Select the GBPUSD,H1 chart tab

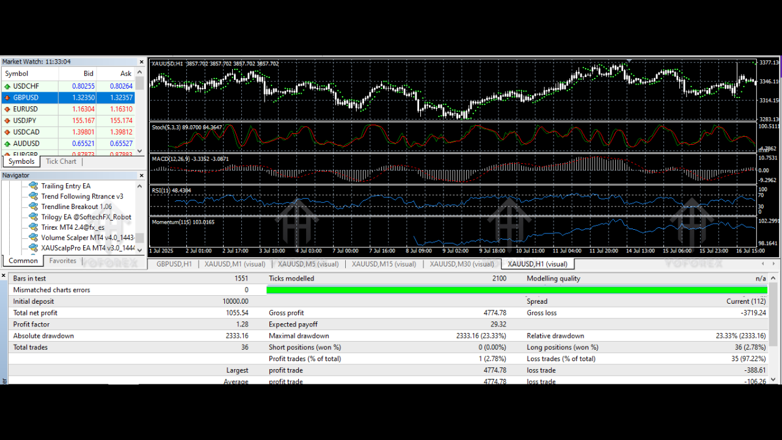click(174, 264)
